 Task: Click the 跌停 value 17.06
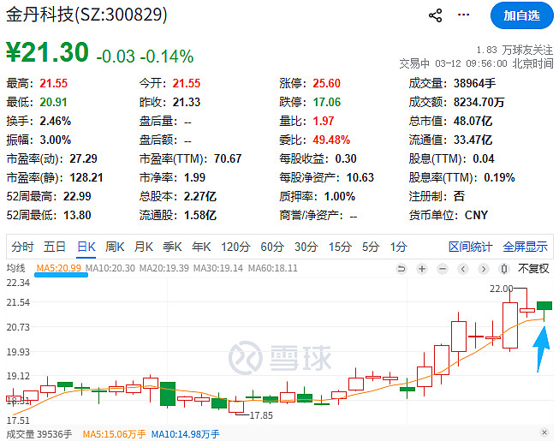(x=327, y=102)
